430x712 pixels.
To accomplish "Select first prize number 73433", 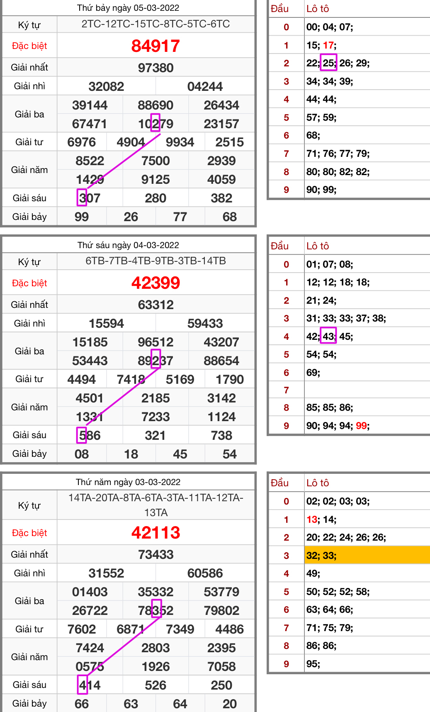I will [x=155, y=554].
